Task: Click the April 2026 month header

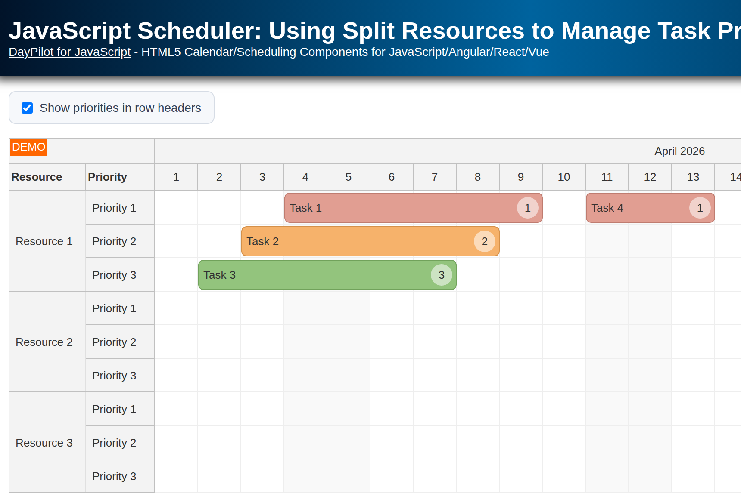Action: [679, 151]
